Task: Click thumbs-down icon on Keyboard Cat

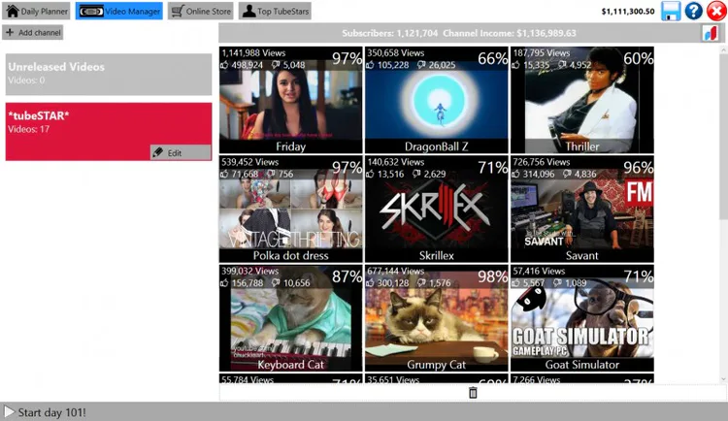Action: click(x=276, y=283)
